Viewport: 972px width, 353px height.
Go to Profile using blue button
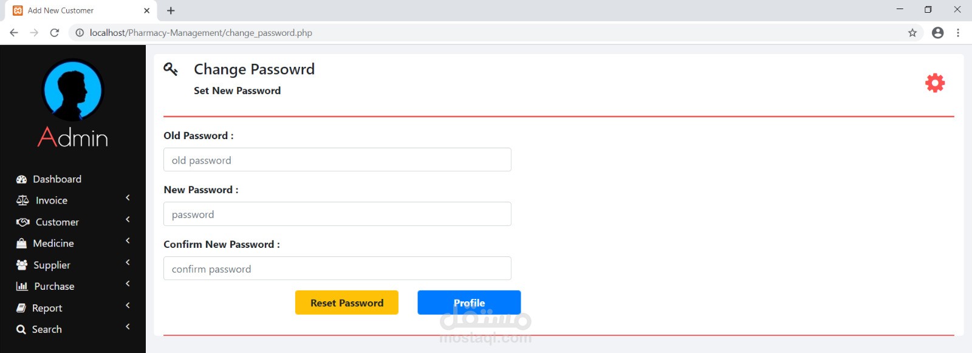pyautogui.click(x=469, y=303)
